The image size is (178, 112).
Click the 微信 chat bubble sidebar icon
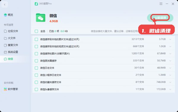tap(5, 59)
